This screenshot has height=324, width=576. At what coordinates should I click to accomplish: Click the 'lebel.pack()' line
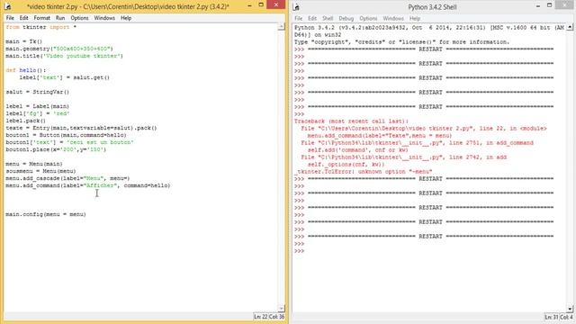click(26, 121)
